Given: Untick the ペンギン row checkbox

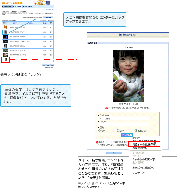Looking at the screenshot, I should 51,50.
